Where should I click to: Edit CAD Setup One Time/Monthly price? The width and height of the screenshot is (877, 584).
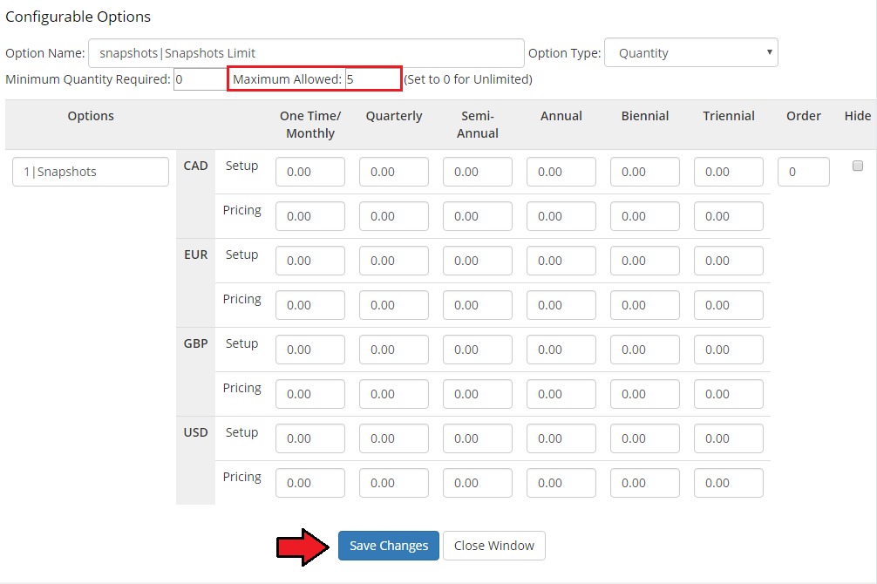click(x=310, y=172)
